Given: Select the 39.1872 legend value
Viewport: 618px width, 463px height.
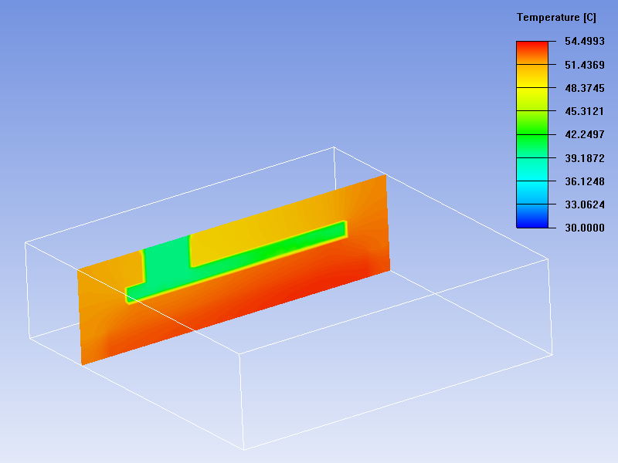Looking at the screenshot, I should coord(585,158).
